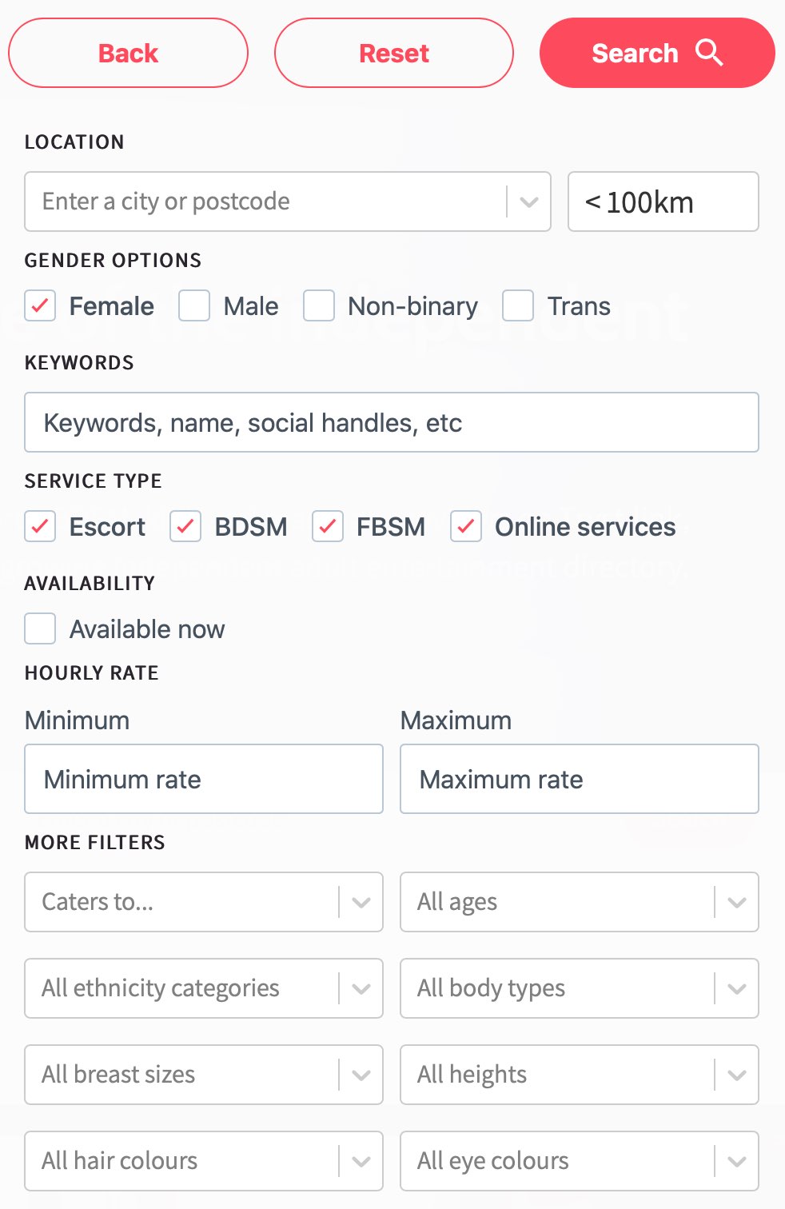Select the Trans checkbox
The image size is (785, 1209).
coord(518,305)
